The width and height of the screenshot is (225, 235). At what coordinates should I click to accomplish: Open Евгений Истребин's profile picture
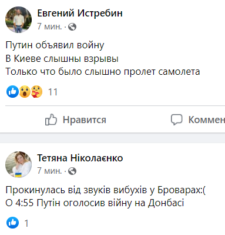click(x=18, y=19)
